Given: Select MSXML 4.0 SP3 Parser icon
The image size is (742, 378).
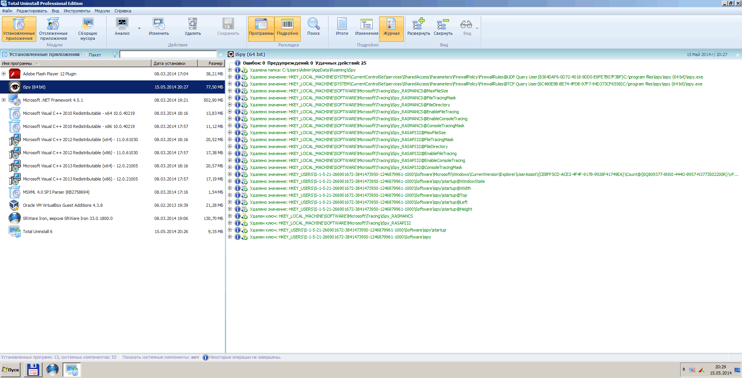Looking at the screenshot, I should click(x=15, y=192).
